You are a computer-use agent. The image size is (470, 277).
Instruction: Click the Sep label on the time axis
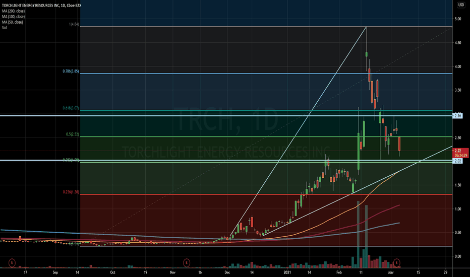(55, 272)
